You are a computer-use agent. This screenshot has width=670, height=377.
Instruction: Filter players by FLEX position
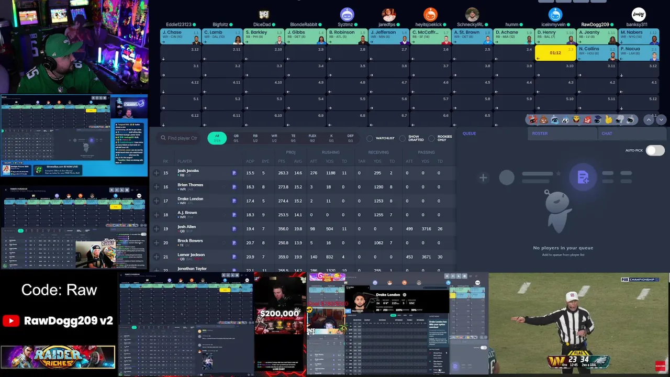click(312, 138)
